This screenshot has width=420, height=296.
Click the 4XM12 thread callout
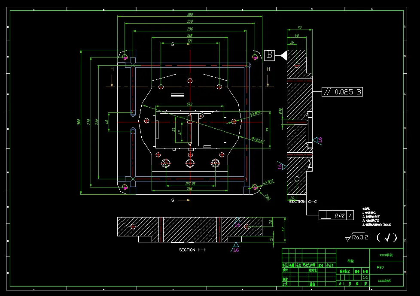pos(268,182)
